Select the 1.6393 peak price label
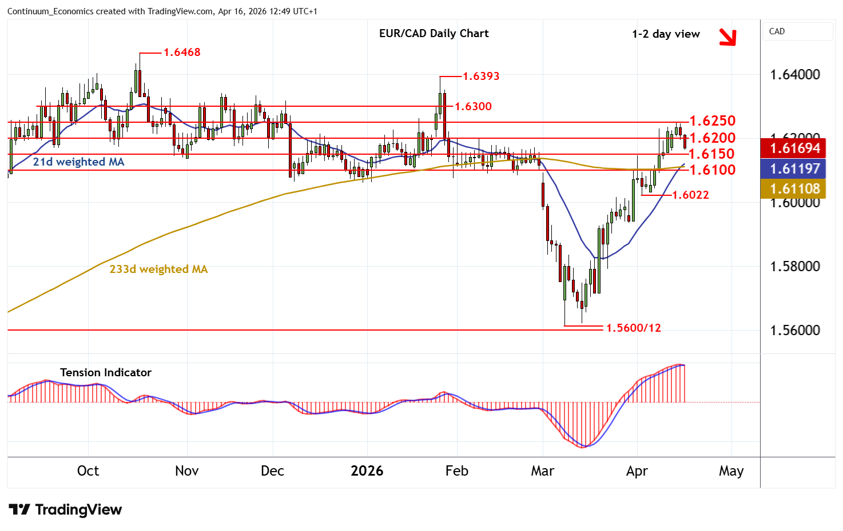843x531 pixels. pos(480,77)
